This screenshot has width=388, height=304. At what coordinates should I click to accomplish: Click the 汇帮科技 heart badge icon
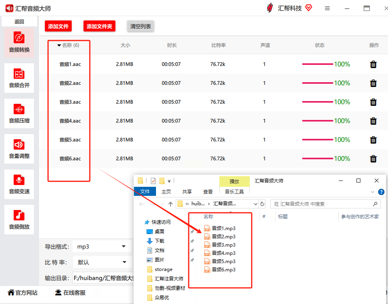point(308,8)
